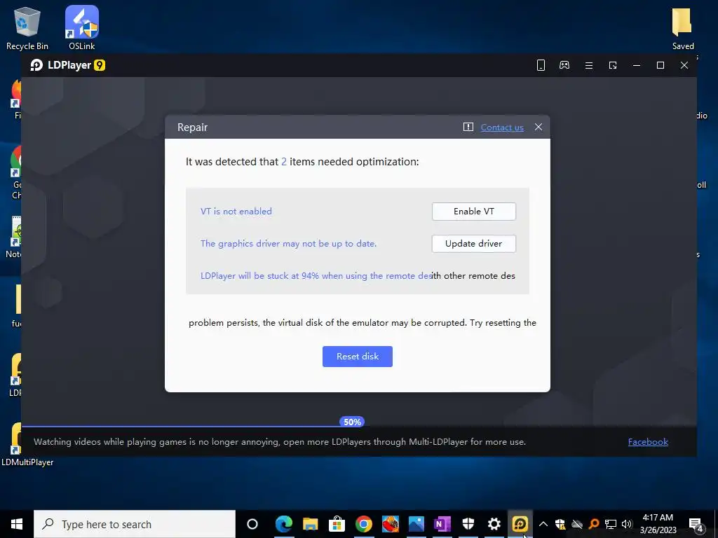This screenshot has height=538, width=718.
Task: Click the phone icon in LDPlayer title bar
Action: (x=541, y=65)
